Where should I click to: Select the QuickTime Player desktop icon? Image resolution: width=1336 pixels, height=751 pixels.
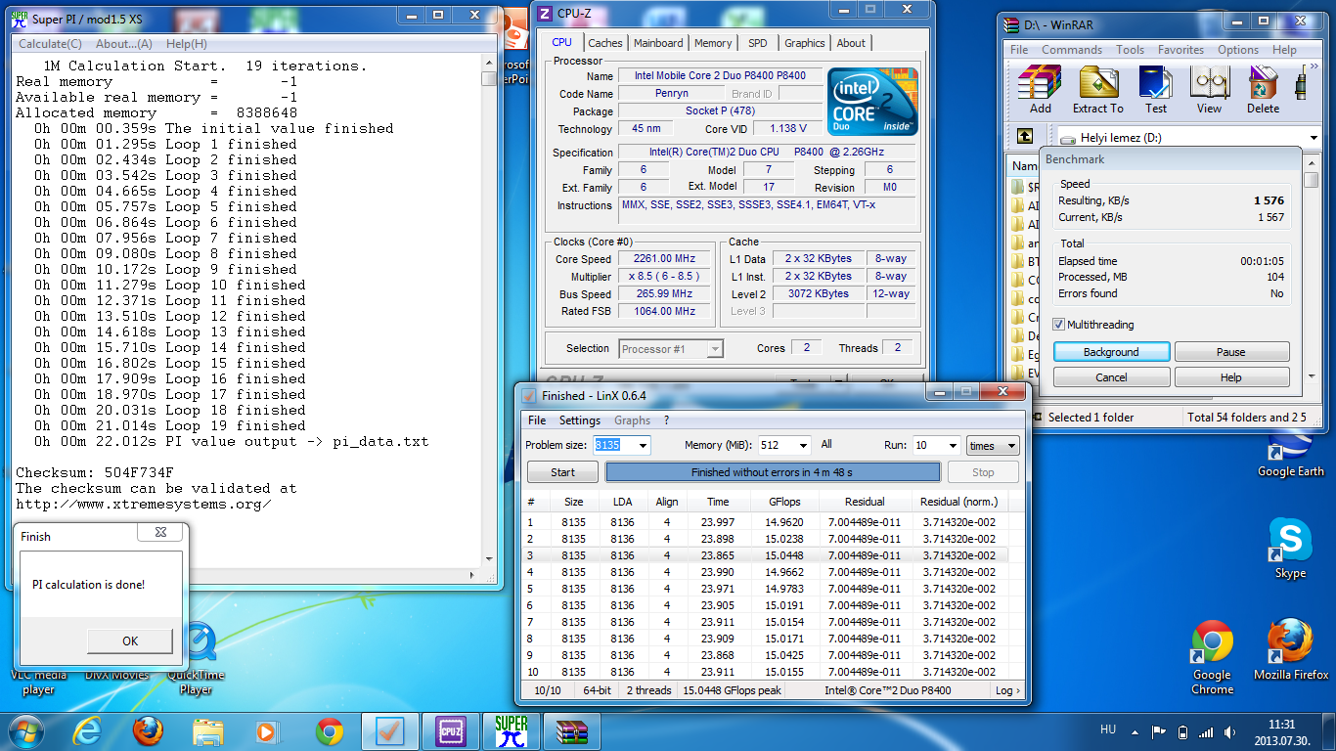[x=196, y=658]
